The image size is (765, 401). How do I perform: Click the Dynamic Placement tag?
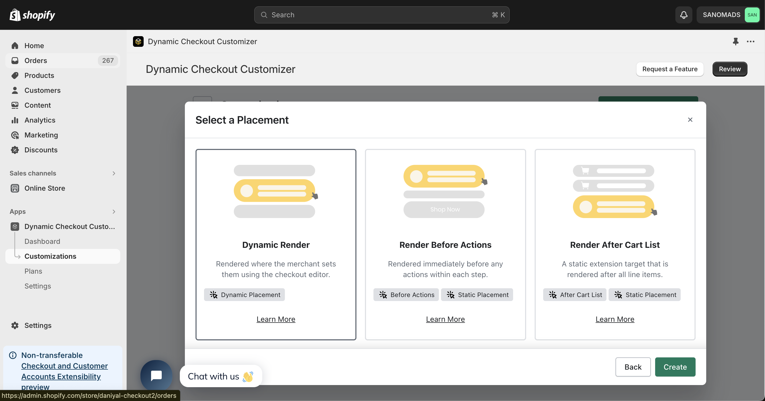coord(244,295)
